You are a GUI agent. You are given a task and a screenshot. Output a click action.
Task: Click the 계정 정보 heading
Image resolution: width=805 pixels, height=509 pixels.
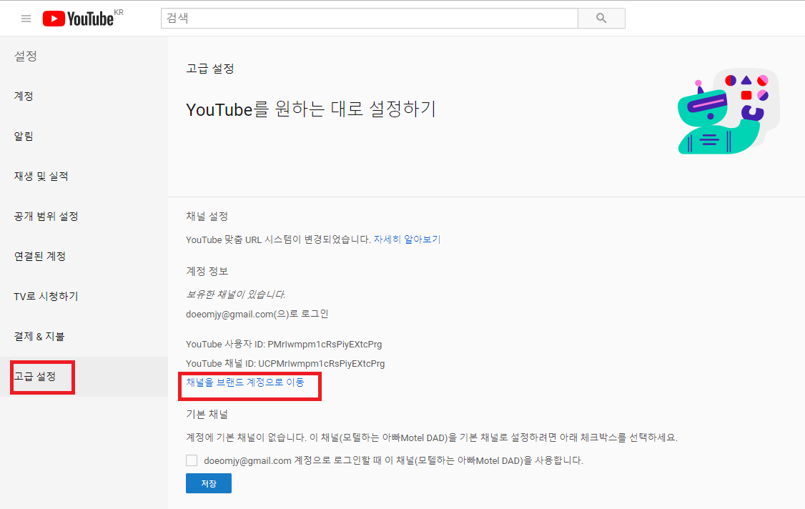[207, 271]
